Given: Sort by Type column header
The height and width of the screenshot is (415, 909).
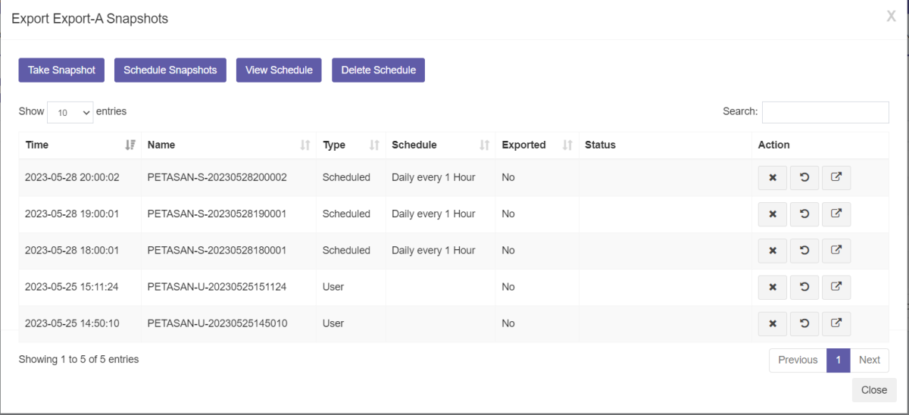Looking at the screenshot, I should click(x=351, y=145).
